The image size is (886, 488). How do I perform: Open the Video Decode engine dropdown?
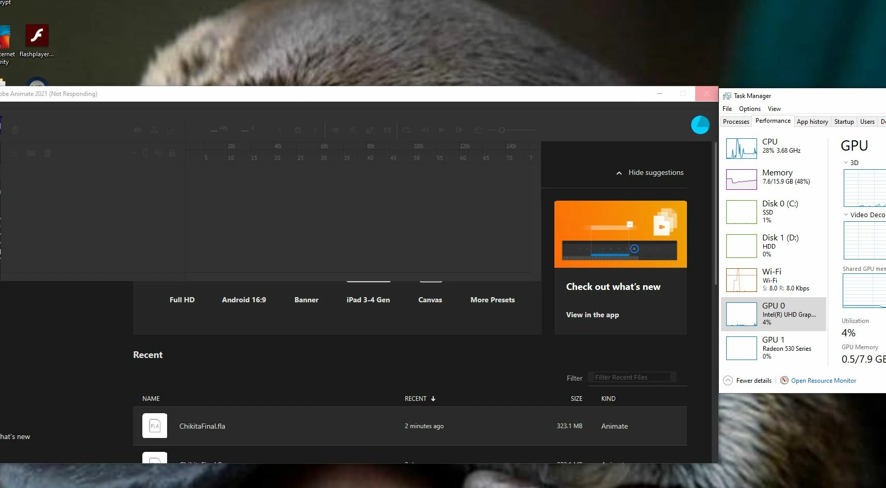point(846,215)
